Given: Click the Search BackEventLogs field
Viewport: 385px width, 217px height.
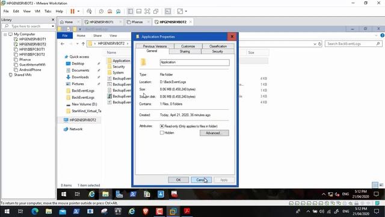Looking at the screenshot, I should click(353, 44).
